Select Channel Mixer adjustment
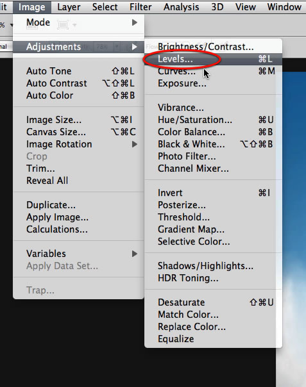This screenshot has width=306, height=387. 214,169
